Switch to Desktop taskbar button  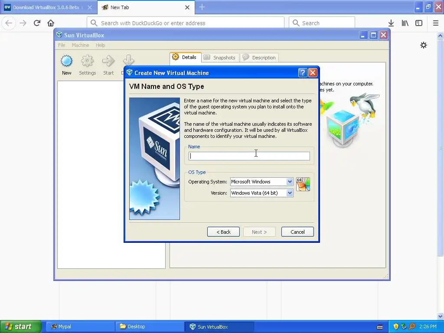click(150, 326)
